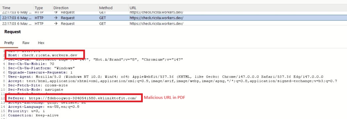Click the Sec-Fetch-Site: cross-site line
The height and width of the screenshot is (119, 347).
click(38, 85)
